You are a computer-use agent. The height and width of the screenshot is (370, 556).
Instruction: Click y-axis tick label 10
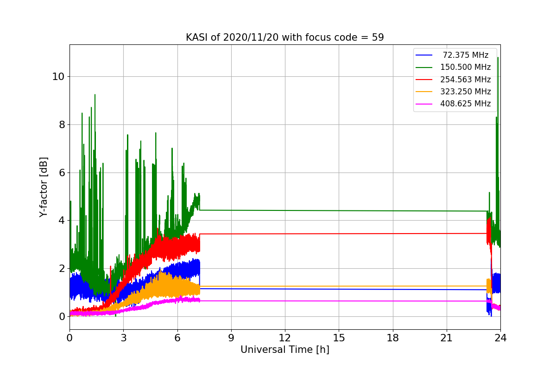point(58,76)
